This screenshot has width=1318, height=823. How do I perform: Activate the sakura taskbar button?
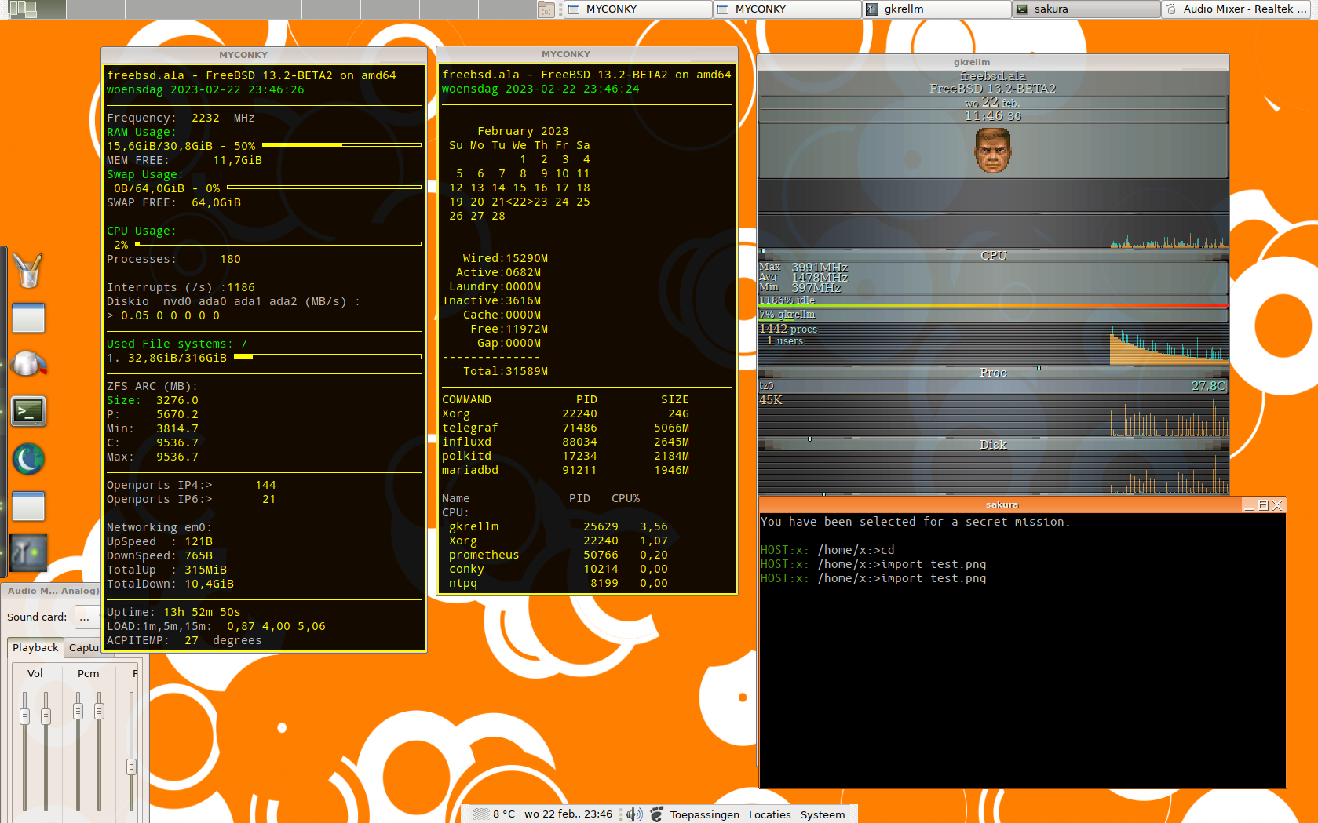point(1086,9)
